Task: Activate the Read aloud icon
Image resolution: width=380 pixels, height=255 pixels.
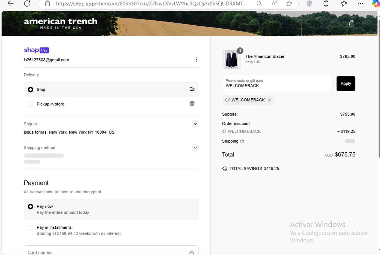Action: click(x=274, y=4)
